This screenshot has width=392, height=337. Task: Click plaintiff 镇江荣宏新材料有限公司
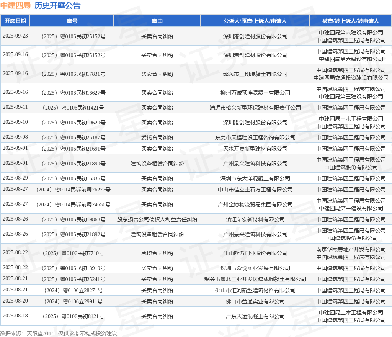tap(255, 219)
